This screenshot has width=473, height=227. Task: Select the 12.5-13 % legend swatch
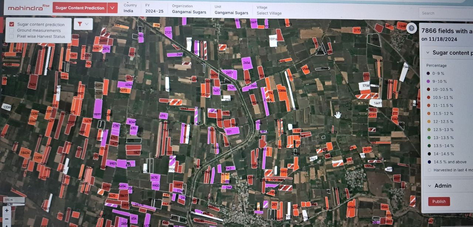click(x=428, y=130)
